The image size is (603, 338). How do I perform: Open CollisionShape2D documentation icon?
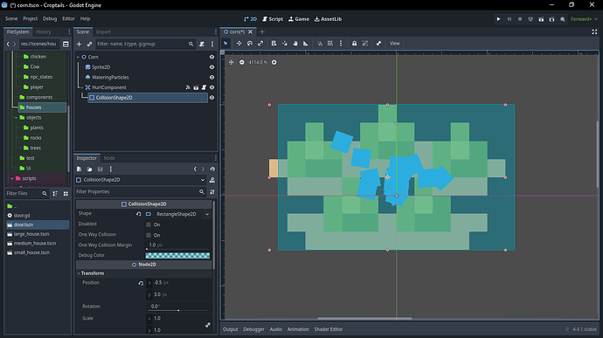point(211,180)
